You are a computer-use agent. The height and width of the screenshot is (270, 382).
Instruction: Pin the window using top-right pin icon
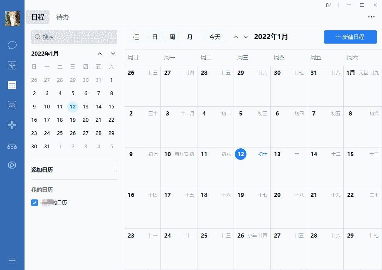(328, 5)
